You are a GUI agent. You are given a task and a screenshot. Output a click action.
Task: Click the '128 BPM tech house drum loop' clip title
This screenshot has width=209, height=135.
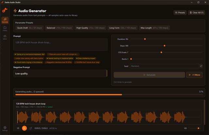pyautogui.click(x=31, y=104)
